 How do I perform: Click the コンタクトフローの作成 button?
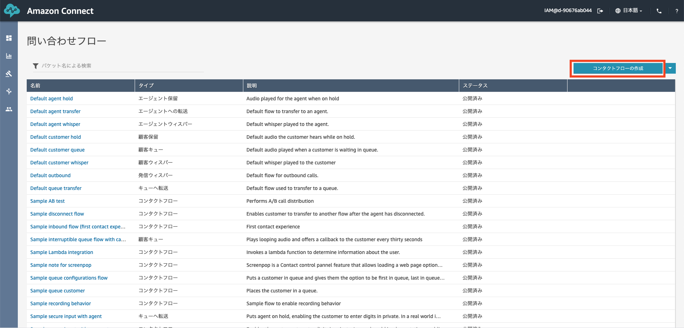click(618, 68)
